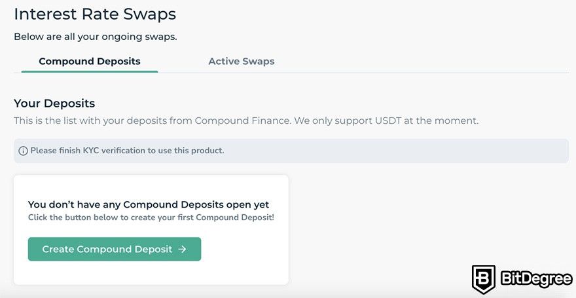
Task: Click the tab bar divider line right of Active Swaps
Action: (x=422, y=73)
